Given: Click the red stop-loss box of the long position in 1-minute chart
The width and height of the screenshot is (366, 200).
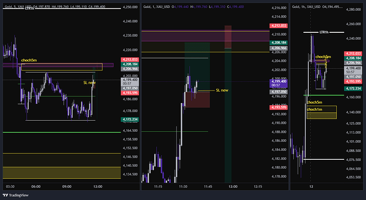Looking at the screenshot, I should click(198, 99).
